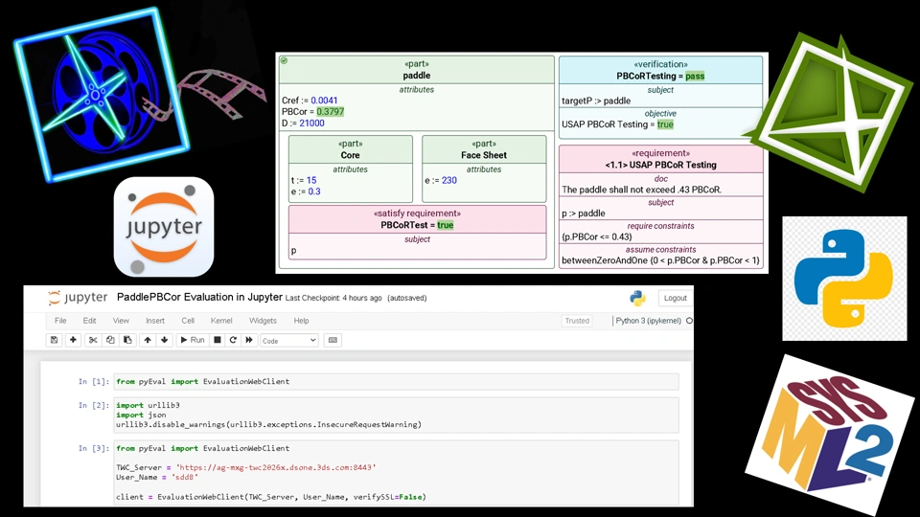This screenshot has height=517, width=920.
Task: Move selected cell down with down arrow
Action: click(x=164, y=340)
